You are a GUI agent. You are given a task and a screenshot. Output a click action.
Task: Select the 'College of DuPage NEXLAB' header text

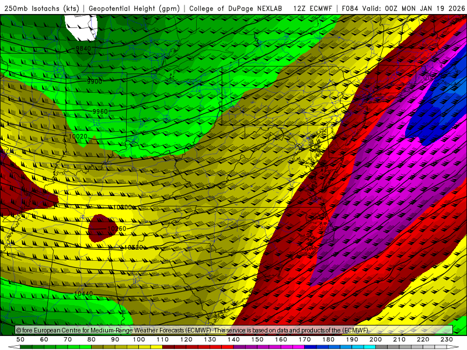coord(236,8)
